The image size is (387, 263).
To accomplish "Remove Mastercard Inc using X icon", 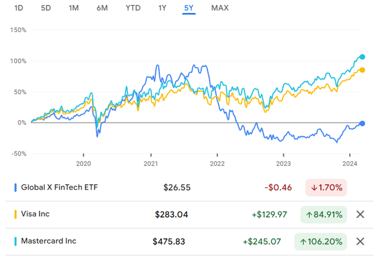I will point(360,242).
